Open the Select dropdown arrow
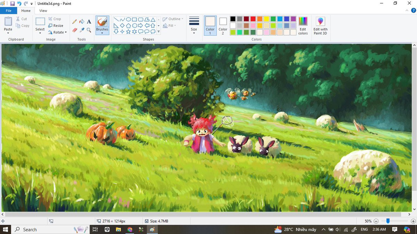 40,33
